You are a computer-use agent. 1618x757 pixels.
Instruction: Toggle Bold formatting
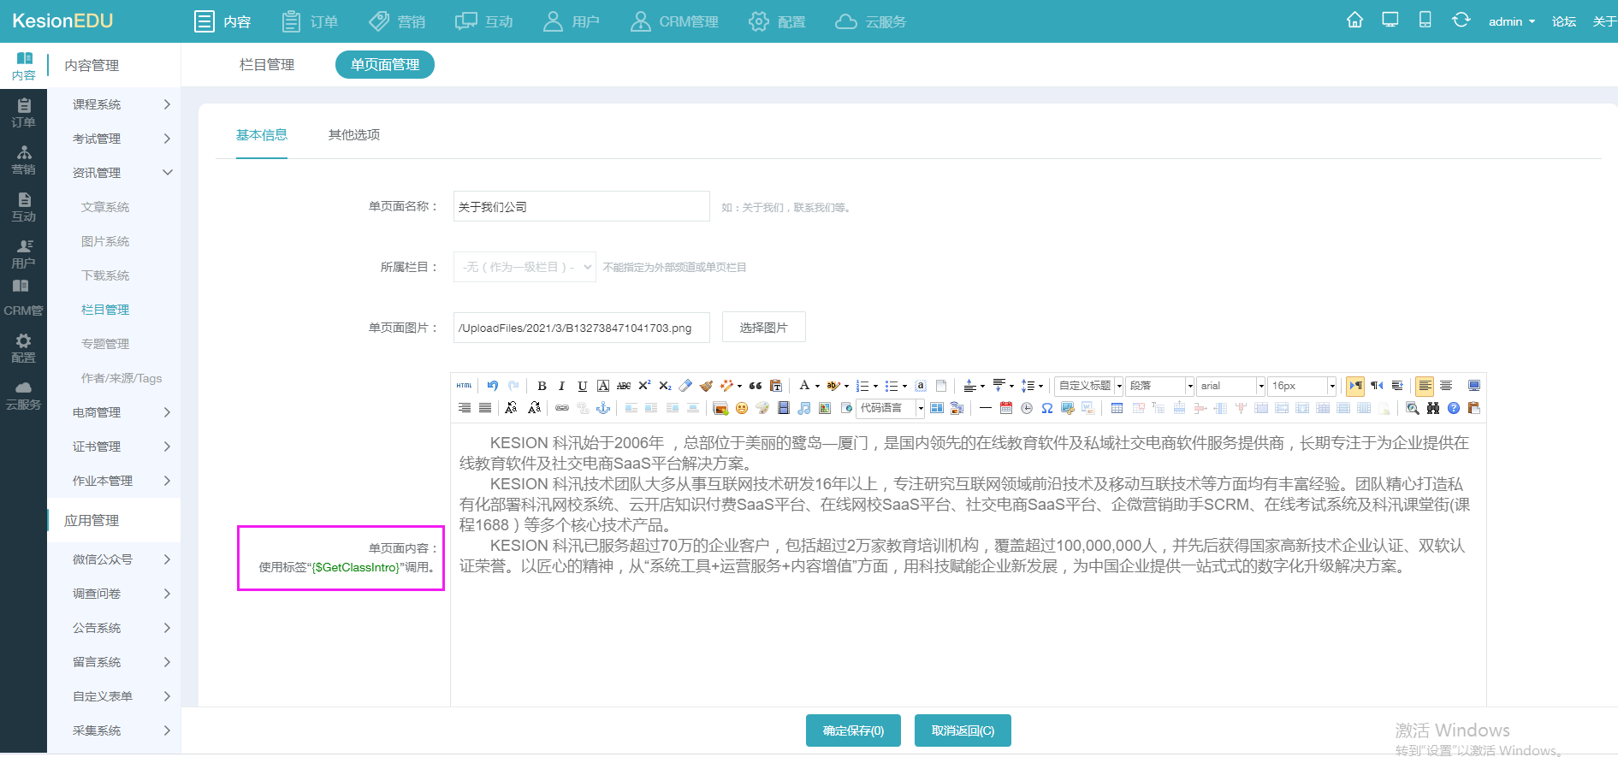click(x=542, y=386)
